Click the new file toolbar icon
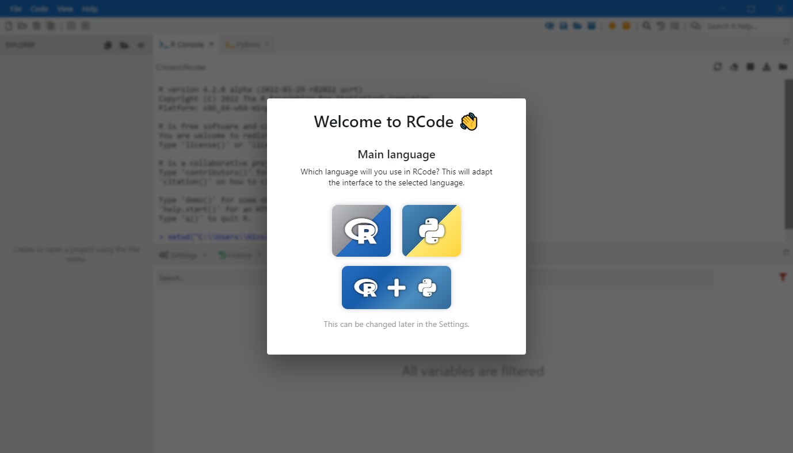Screen dimensions: 793x453 (x=9, y=26)
